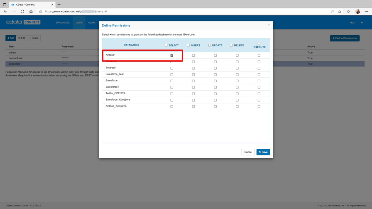The height and width of the screenshot is (209, 372).
Task: Check EXECUTE for Smaregi1 database
Action: pos(259,68)
